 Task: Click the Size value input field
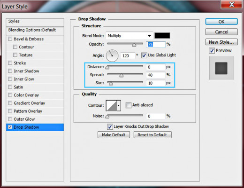156,83
